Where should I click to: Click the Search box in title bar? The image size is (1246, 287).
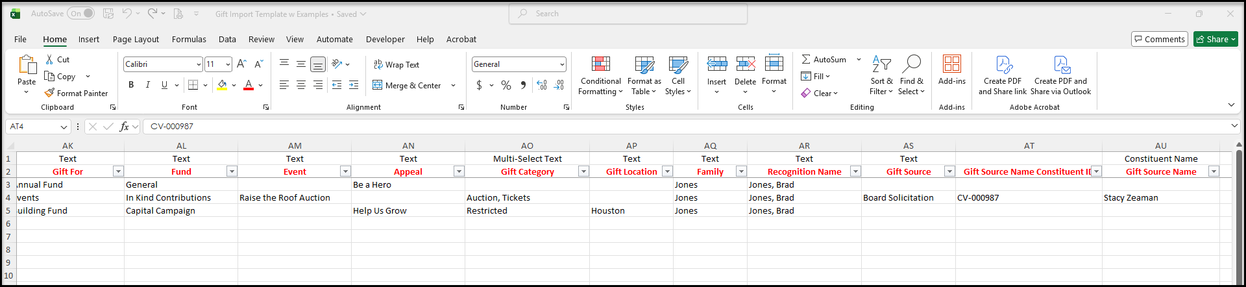tap(628, 14)
